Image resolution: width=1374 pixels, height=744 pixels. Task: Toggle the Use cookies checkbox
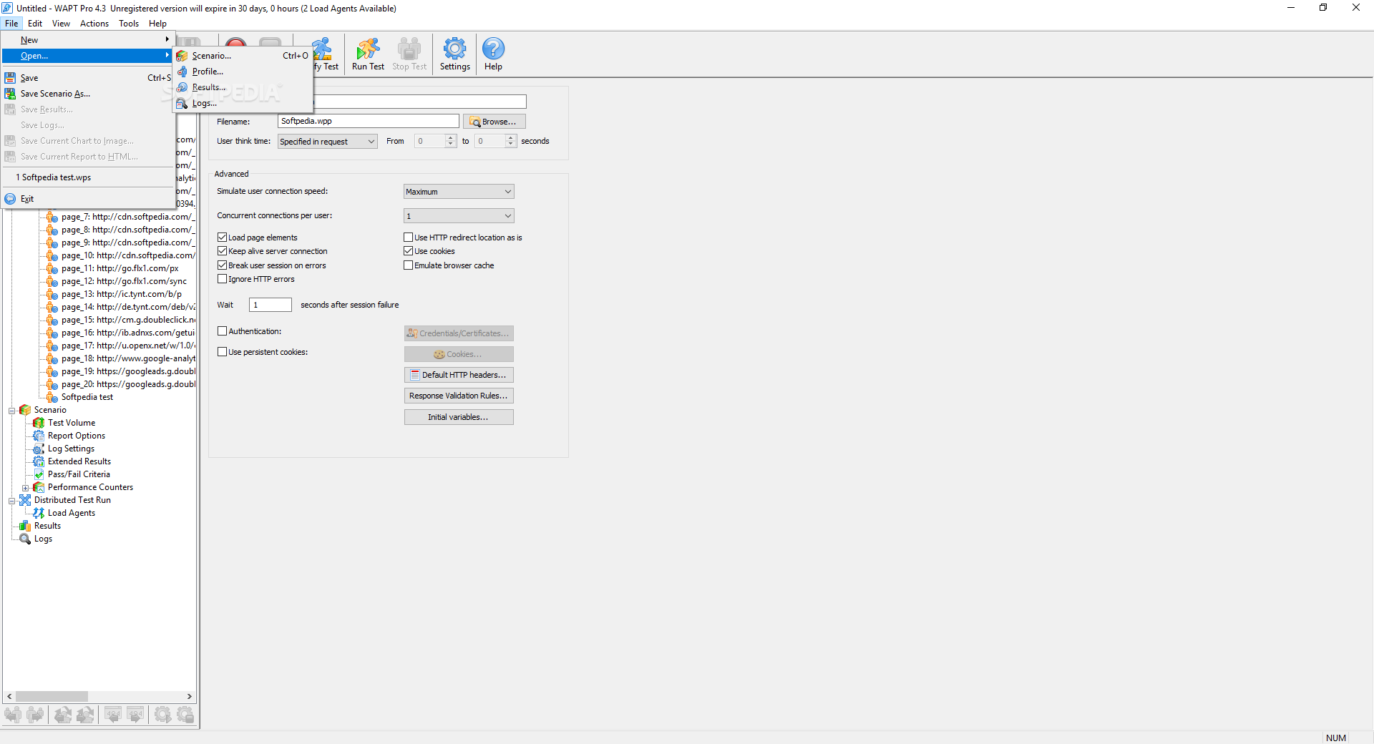(x=409, y=251)
